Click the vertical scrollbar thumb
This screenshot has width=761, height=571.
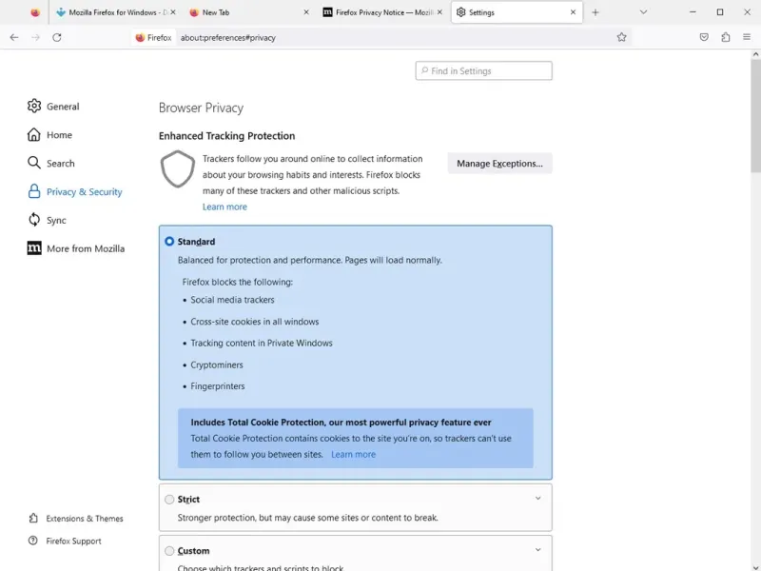tap(755, 115)
